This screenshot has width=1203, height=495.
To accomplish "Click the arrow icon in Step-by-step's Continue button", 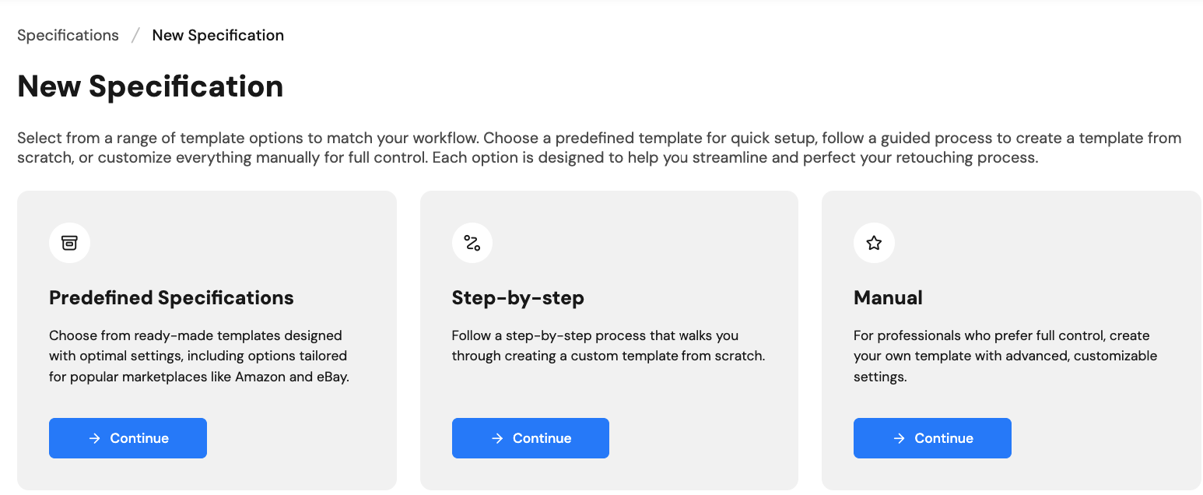I will [x=498, y=438].
